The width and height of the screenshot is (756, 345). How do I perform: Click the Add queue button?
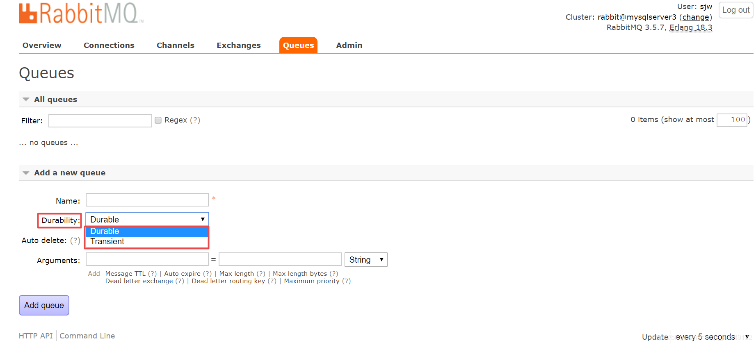click(44, 305)
